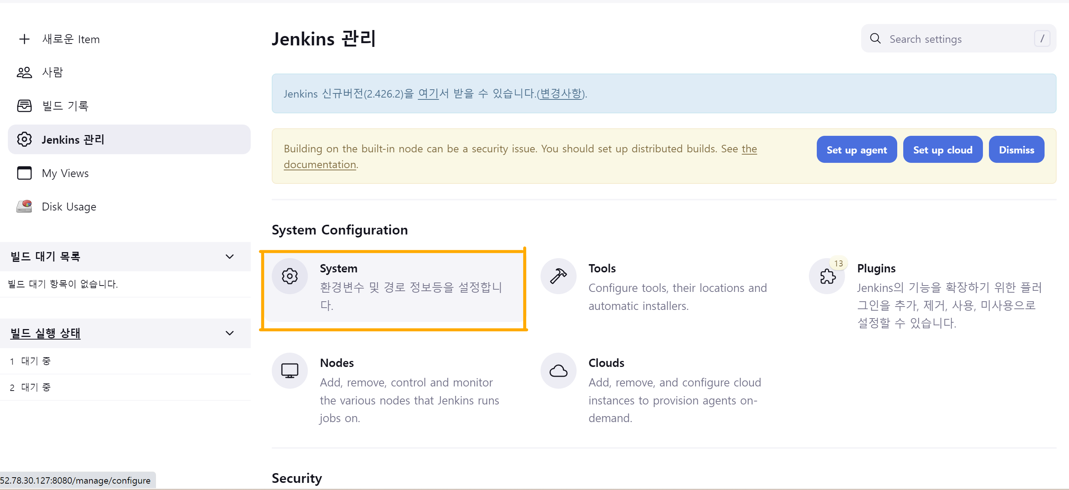Open the 변경사항 changelog link

pyautogui.click(x=561, y=93)
